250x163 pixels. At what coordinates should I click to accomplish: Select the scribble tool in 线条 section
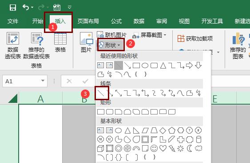point(198,93)
